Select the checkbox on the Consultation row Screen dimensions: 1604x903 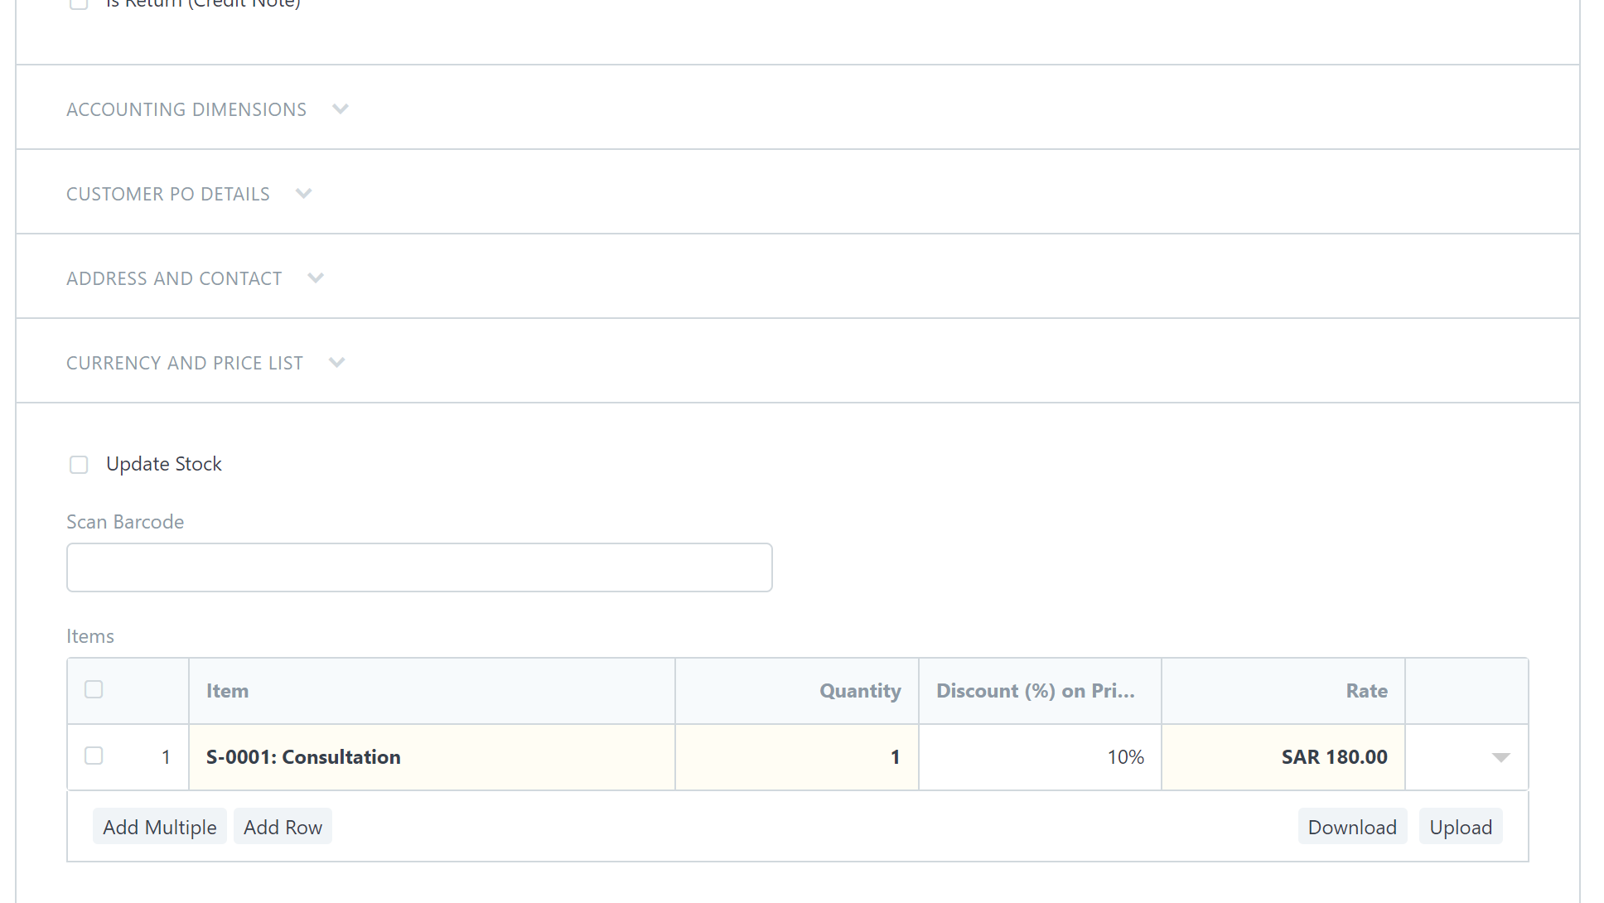click(x=94, y=756)
